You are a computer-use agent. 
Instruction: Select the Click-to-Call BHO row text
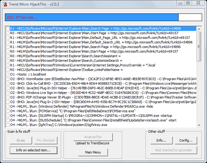pos(103,84)
